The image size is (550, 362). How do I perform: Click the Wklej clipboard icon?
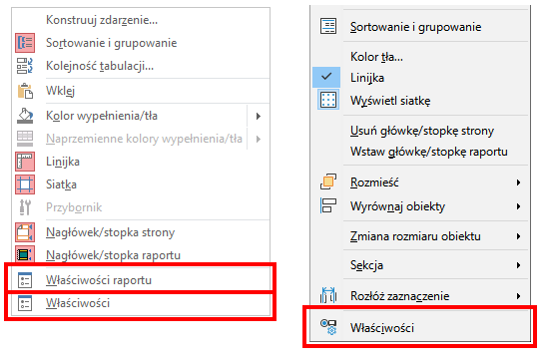(x=25, y=91)
